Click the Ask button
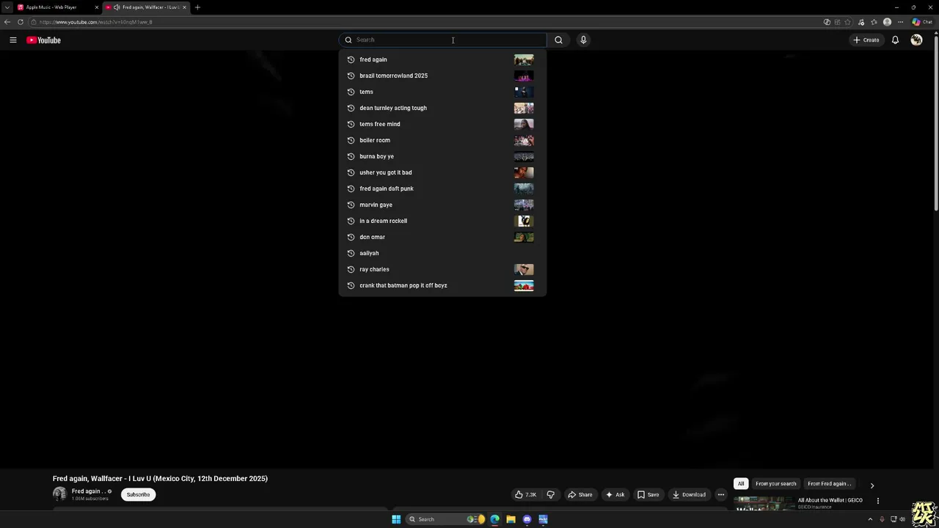This screenshot has width=939, height=528. pyautogui.click(x=615, y=494)
